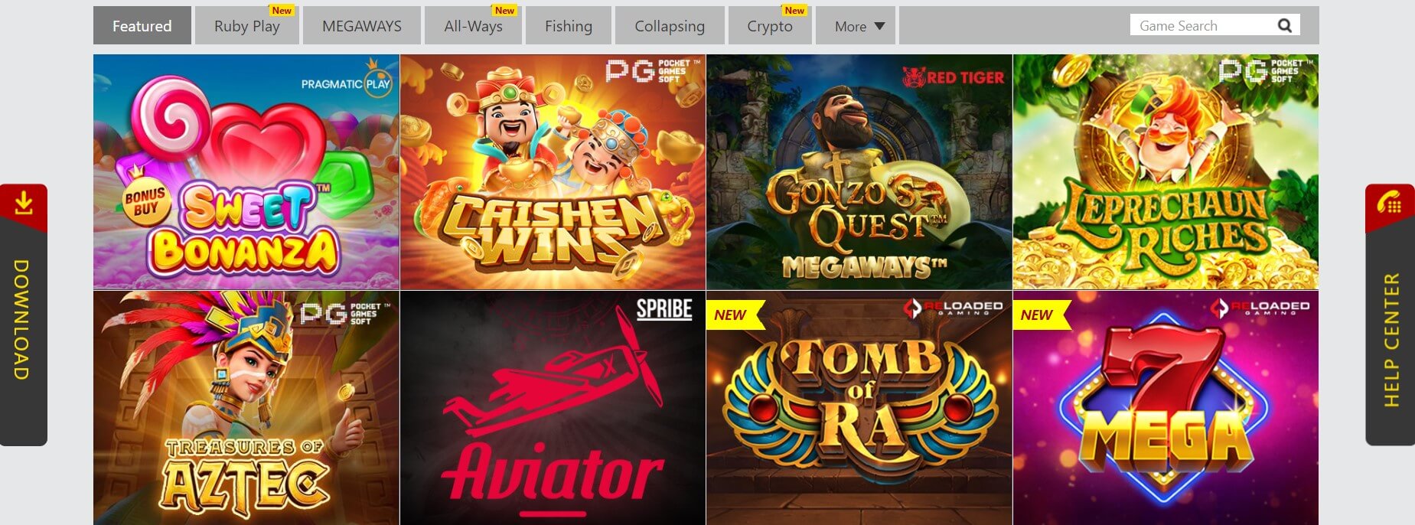Switch to the Ruby Play tab
The height and width of the screenshot is (525, 1415).
click(247, 25)
